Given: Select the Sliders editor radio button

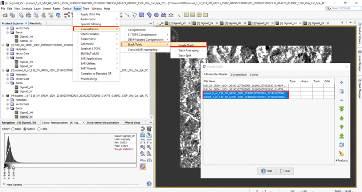Looking at the screenshot, I should tap(26, 129).
